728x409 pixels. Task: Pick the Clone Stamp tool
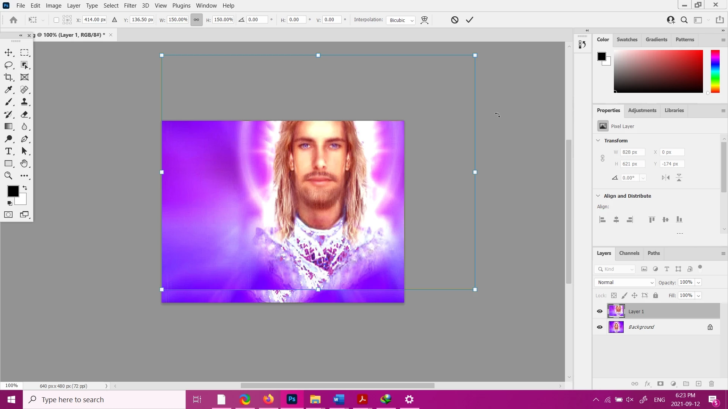tap(24, 102)
